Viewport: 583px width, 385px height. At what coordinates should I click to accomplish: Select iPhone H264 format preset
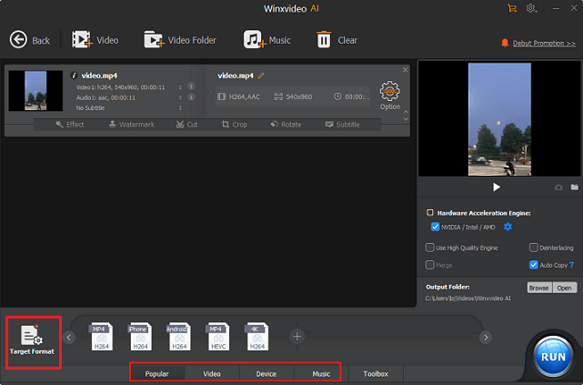140,337
